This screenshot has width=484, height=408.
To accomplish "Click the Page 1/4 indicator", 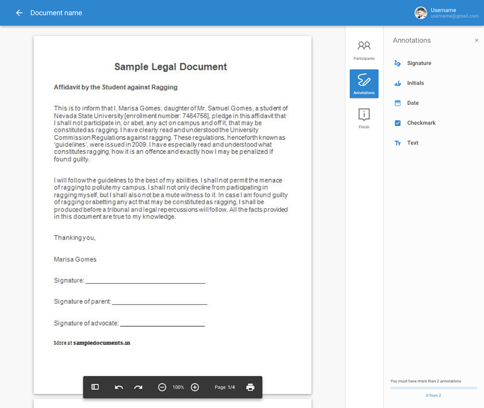I will point(225,387).
